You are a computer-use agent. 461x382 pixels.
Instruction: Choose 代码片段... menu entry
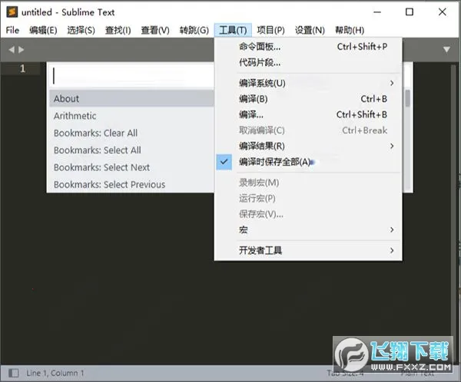click(x=308, y=62)
